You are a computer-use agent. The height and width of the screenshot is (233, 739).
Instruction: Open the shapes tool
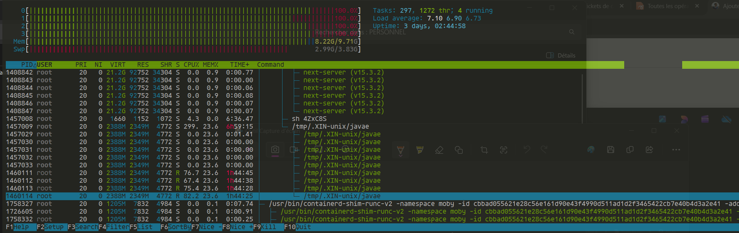[x=459, y=150]
